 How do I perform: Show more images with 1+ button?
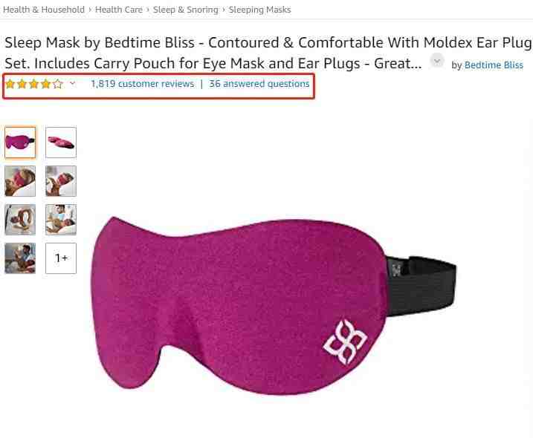point(61,258)
